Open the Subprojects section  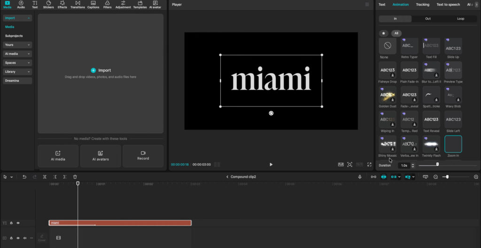tap(14, 36)
